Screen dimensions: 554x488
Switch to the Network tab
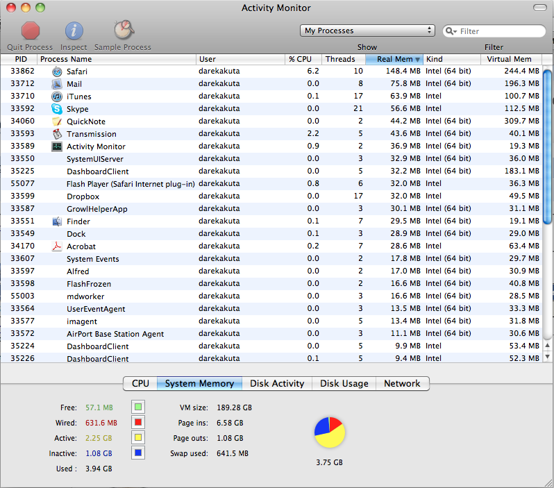point(403,383)
